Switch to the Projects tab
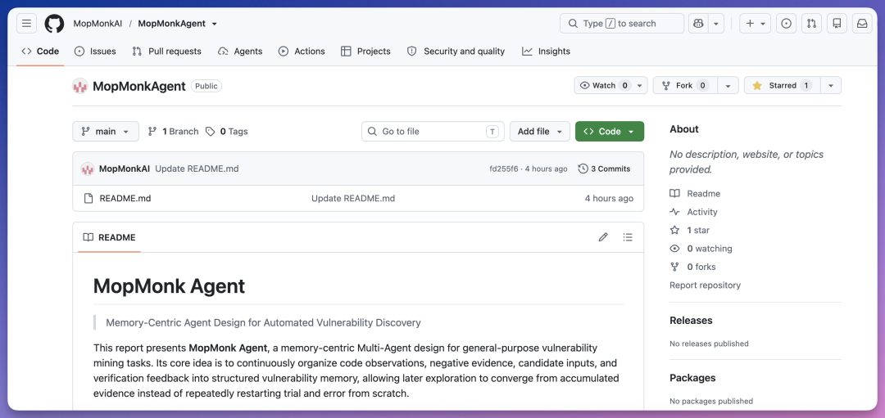Screen dimensions: 885x418 coord(365,52)
